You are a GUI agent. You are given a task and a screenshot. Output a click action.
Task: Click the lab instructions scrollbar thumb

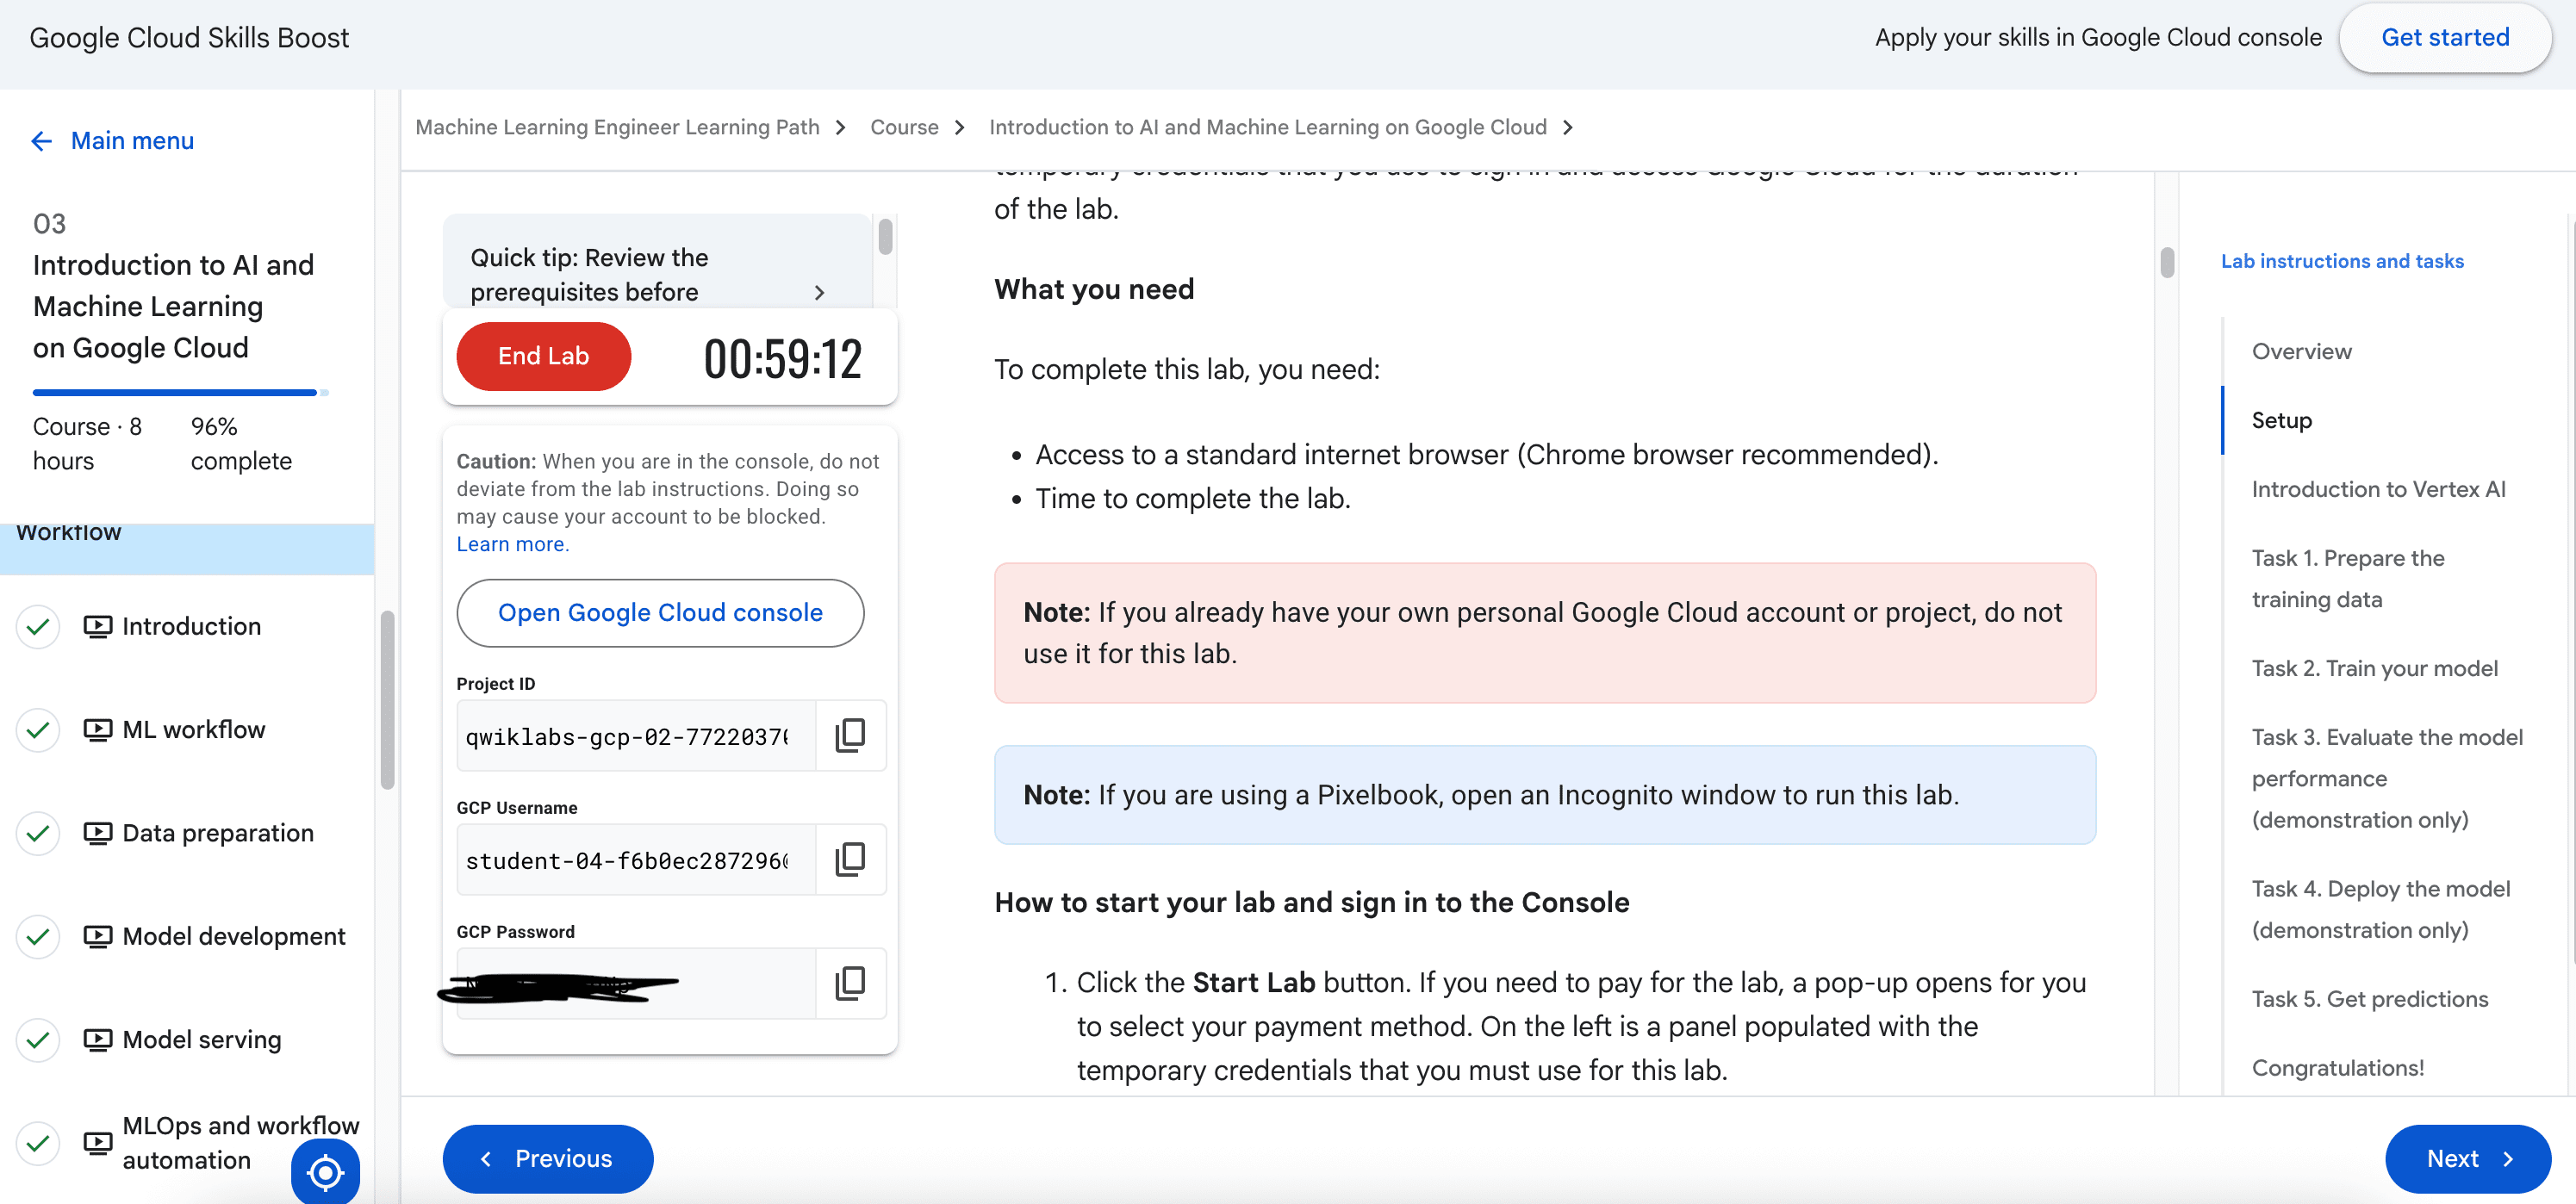(2167, 262)
